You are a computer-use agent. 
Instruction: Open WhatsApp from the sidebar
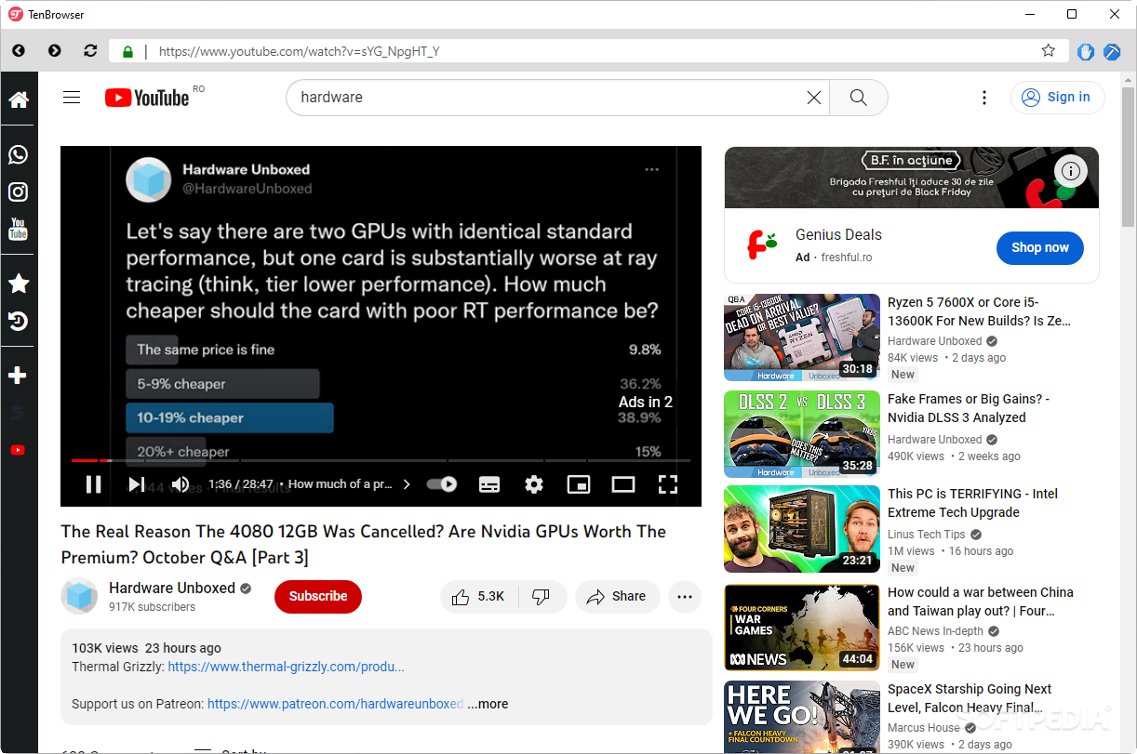[x=19, y=155]
